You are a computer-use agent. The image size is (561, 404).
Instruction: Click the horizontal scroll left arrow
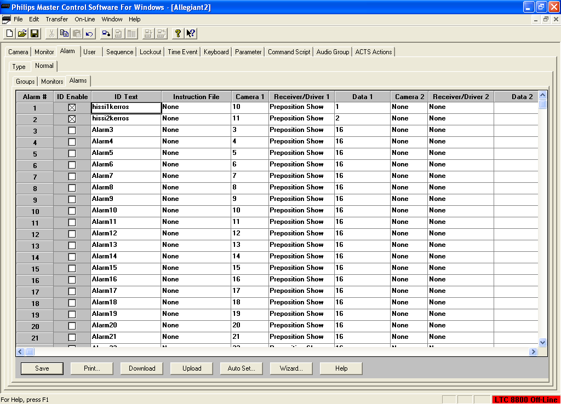coord(20,352)
